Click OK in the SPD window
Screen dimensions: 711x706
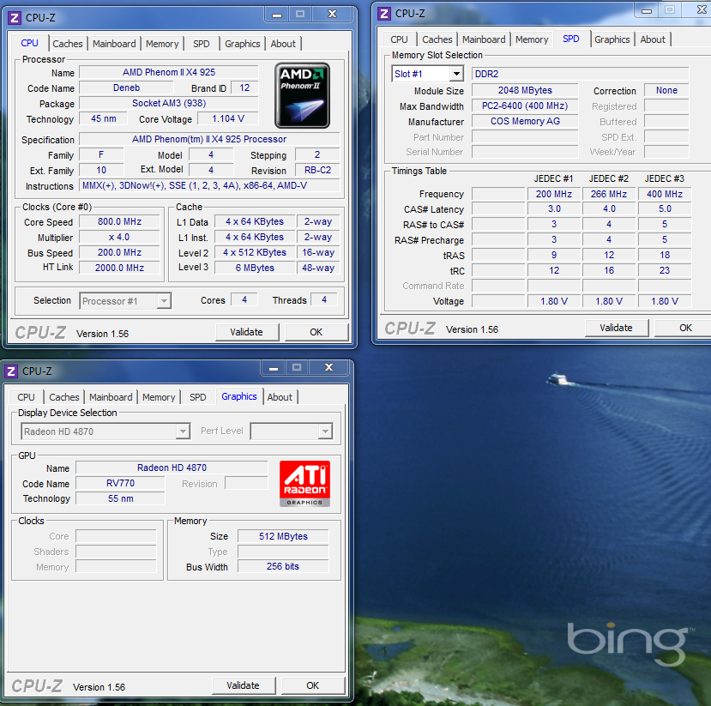point(683,328)
